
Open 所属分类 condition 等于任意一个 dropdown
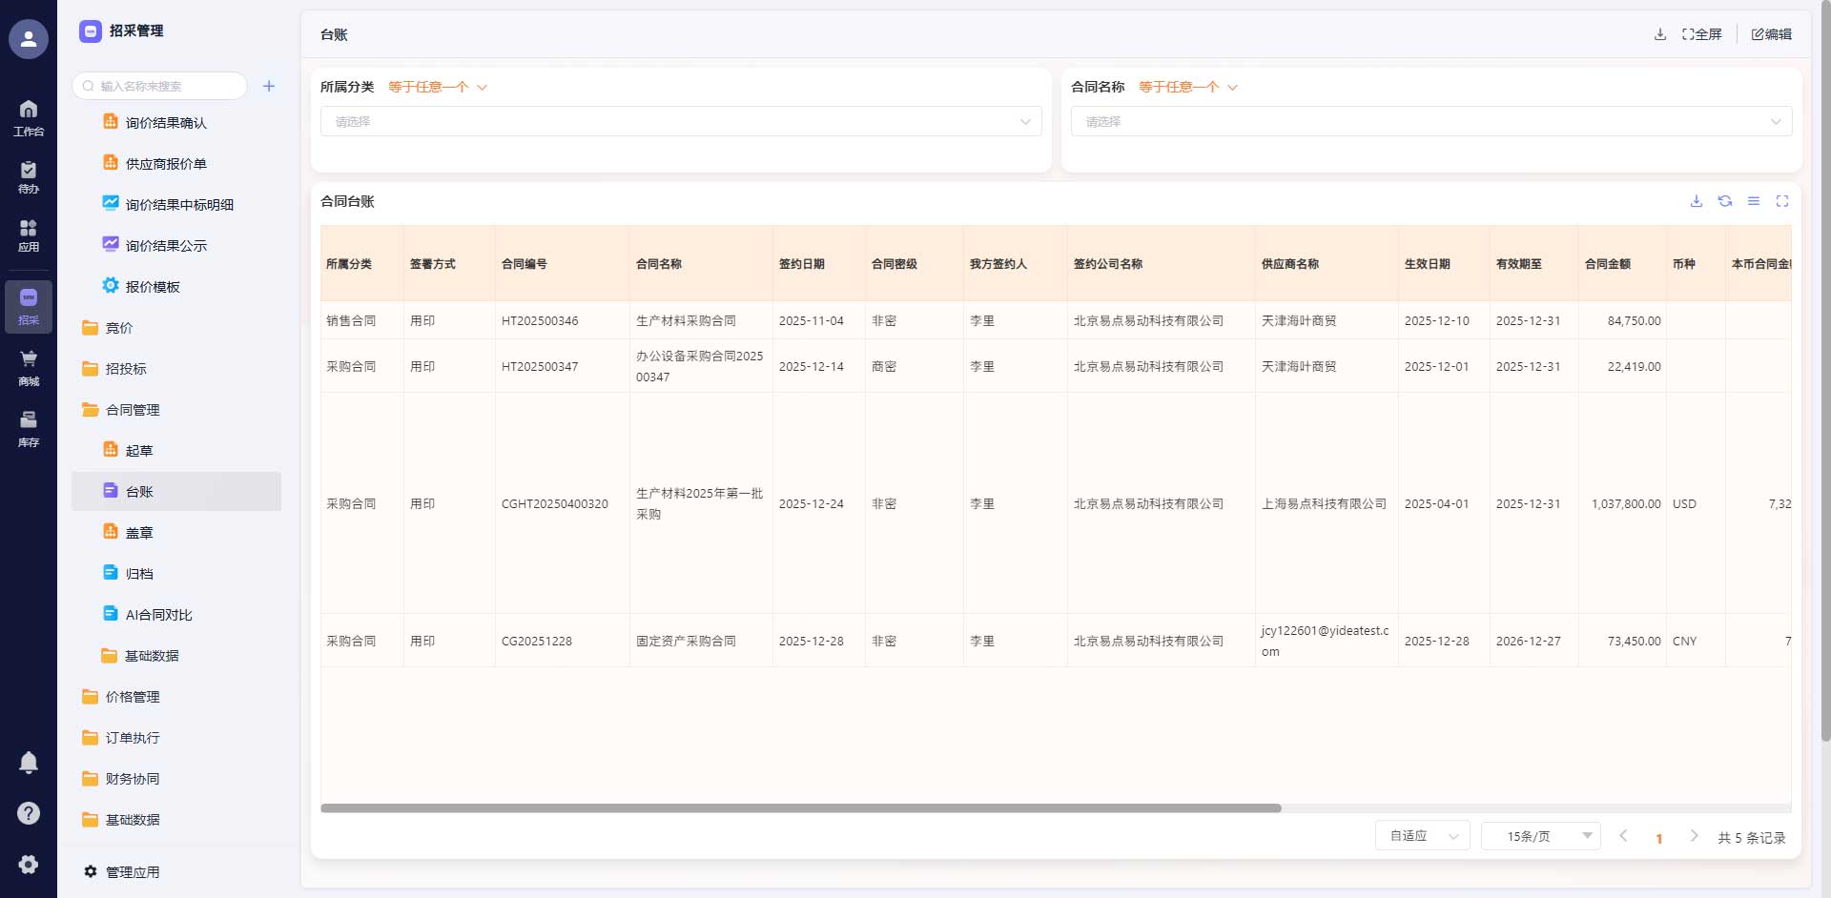click(438, 87)
